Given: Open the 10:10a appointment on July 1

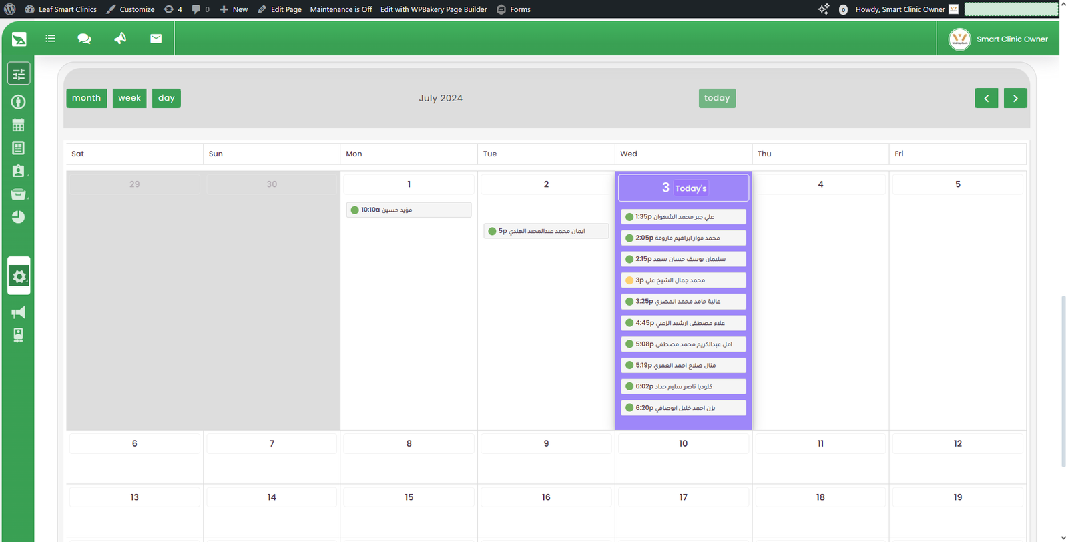Looking at the screenshot, I should coord(409,210).
